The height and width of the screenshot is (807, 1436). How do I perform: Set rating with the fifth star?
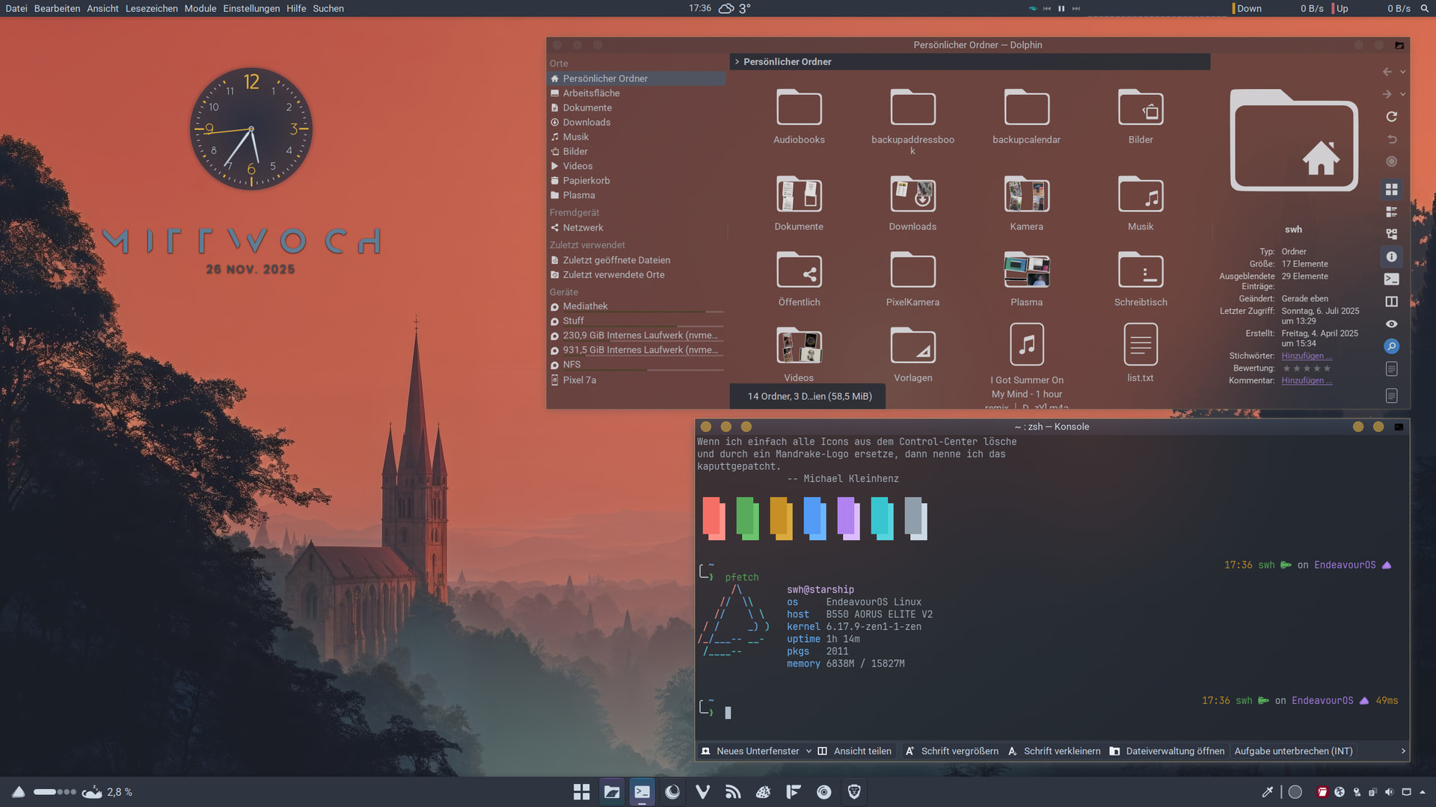click(1328, 368)
